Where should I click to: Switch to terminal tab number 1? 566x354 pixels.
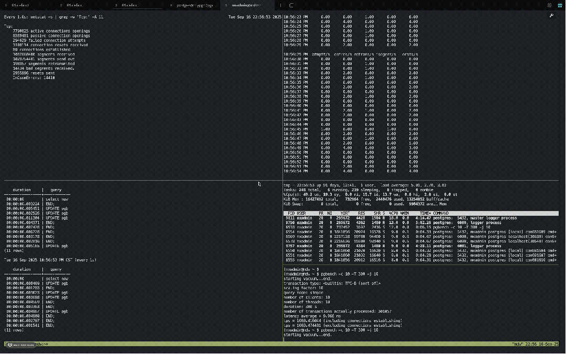[x=27, y=5]
